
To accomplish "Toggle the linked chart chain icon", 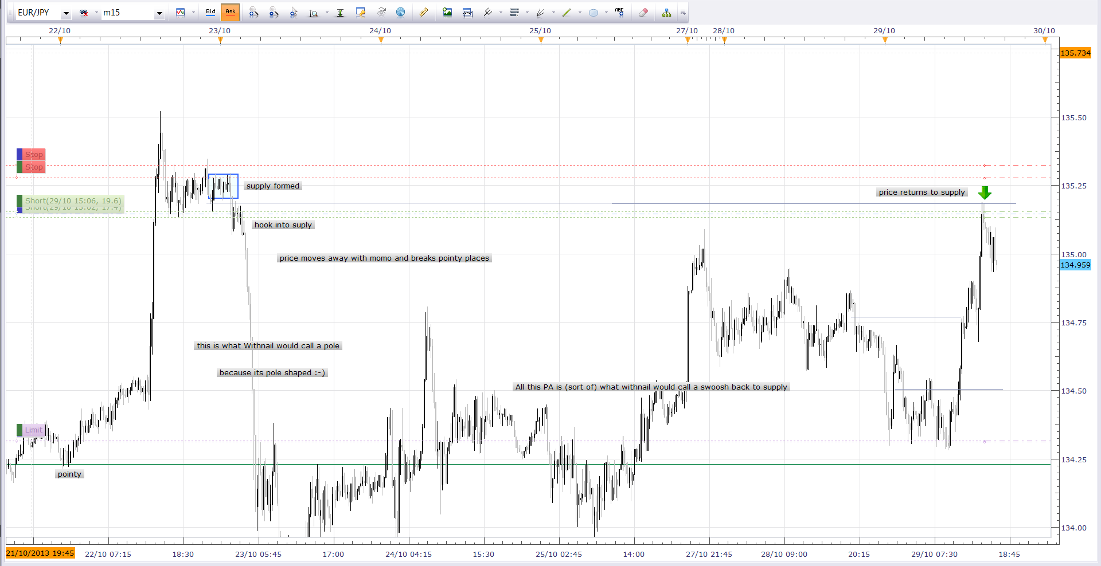I will [84, 13].
